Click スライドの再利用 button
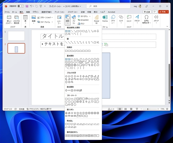Viewport: 173px width, 143px height. [16, 20]
